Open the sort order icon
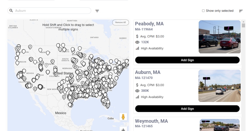246x131 pixels. [241, 11]
